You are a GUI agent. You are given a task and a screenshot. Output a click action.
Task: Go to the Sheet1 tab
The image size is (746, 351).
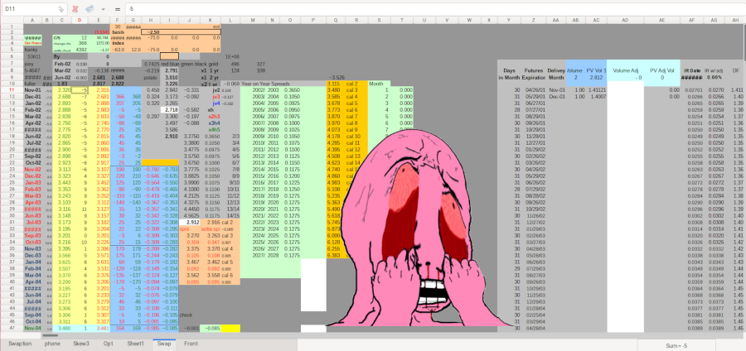(x=135, y=344)
